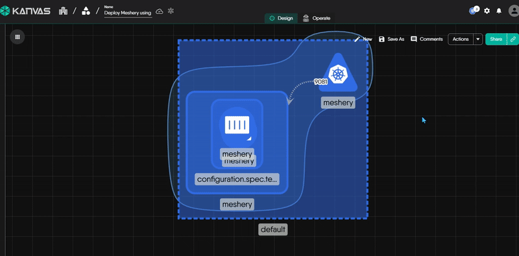Open the Kubernetes contexts badge icon
This screenshot has width=519, height=256.
pos(474,10)
